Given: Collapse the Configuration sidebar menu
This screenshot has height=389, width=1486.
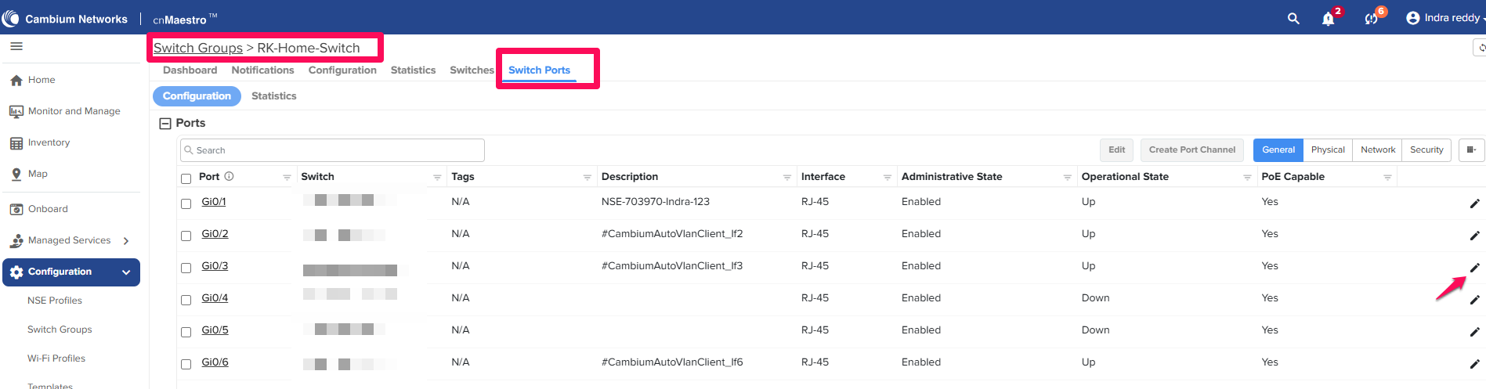Looking at the screenshot, I should pos(125,272).
